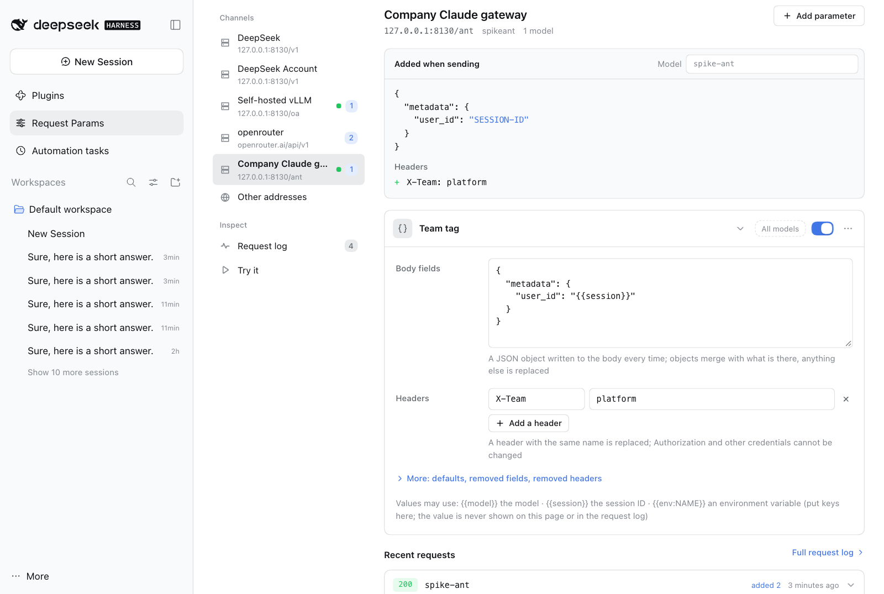Click the Model input field spike-ant
Screen dimensions: 884x594
[x=772, y=64]
